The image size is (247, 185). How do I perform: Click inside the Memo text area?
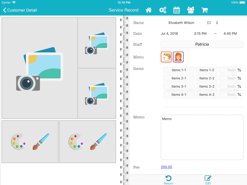[x=202, y=137]
